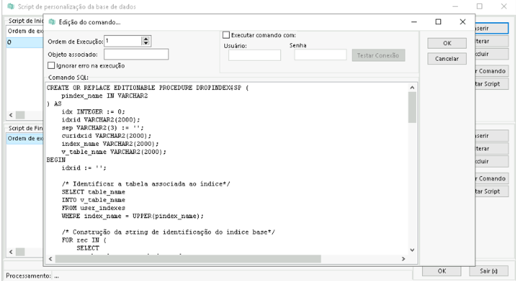Click the lower Alterar button in the Script de Fim section

pos(492,148)
